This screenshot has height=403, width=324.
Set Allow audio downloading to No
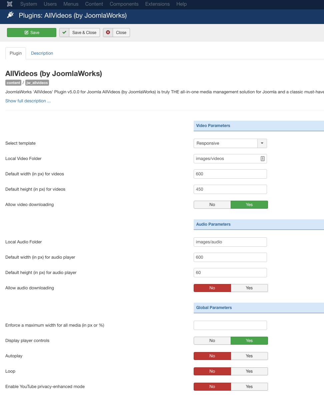click(212, 288)
